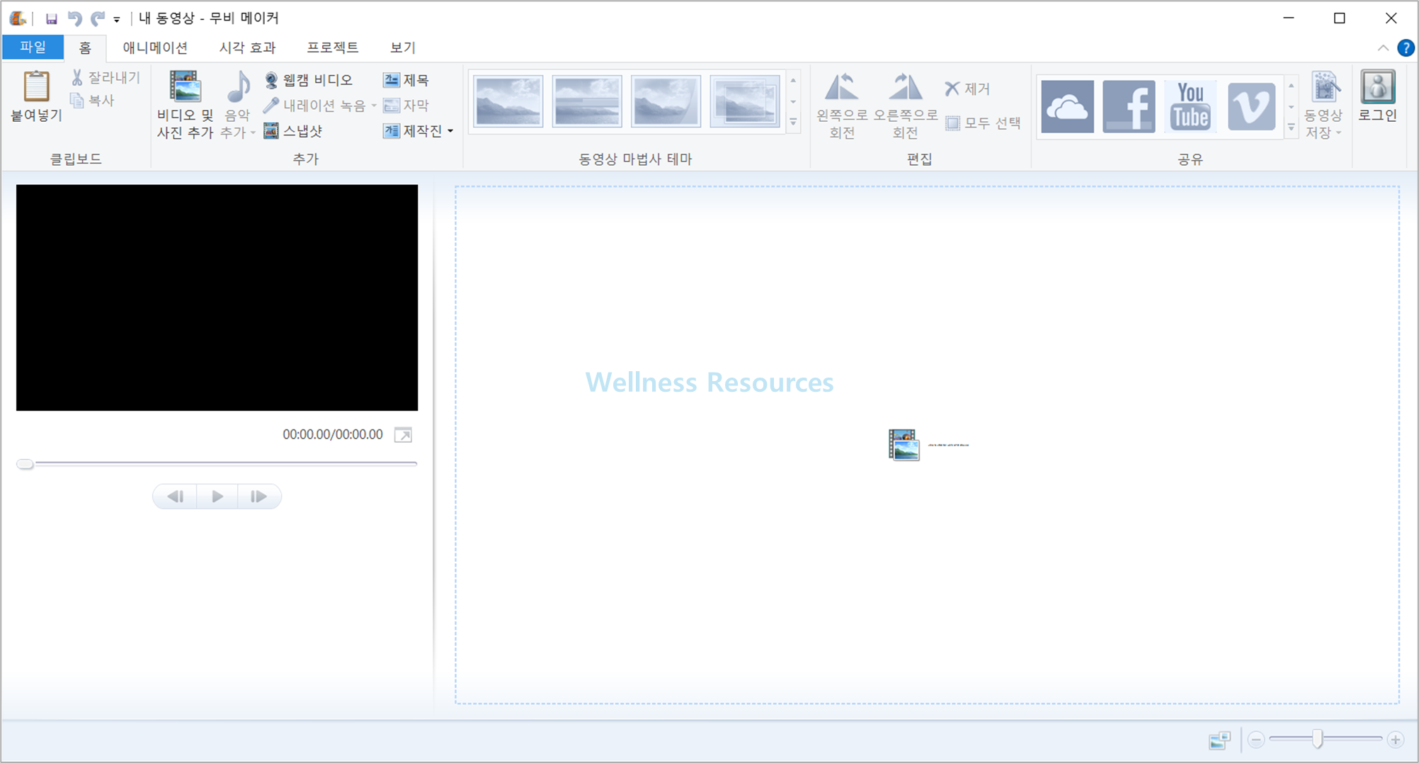
Task: Select the third AutoMovie theme thumbnail
Action: click(666, 101)
